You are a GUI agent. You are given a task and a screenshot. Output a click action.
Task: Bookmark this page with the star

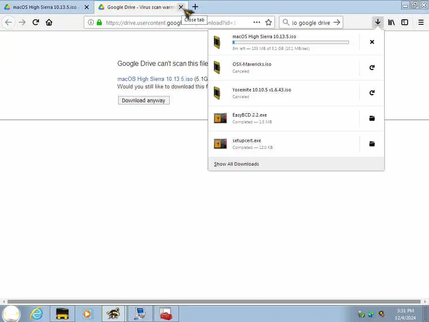269,23
